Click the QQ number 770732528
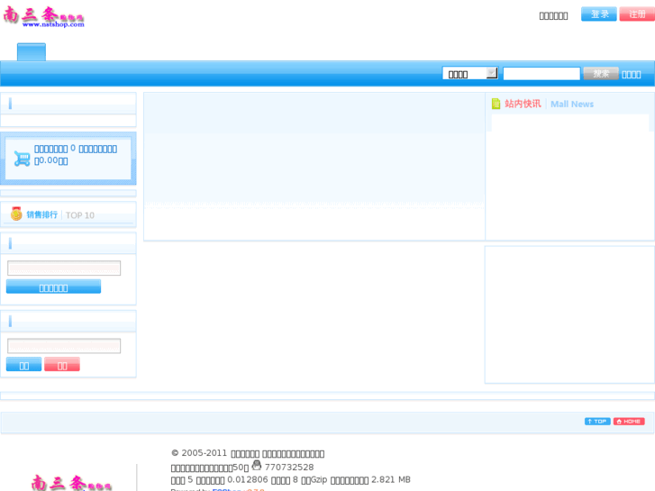655x491 pixels. click(289, 468)
